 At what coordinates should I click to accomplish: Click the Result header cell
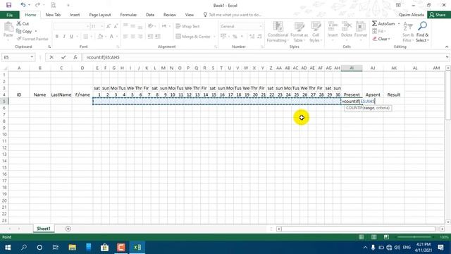[394, 95]
